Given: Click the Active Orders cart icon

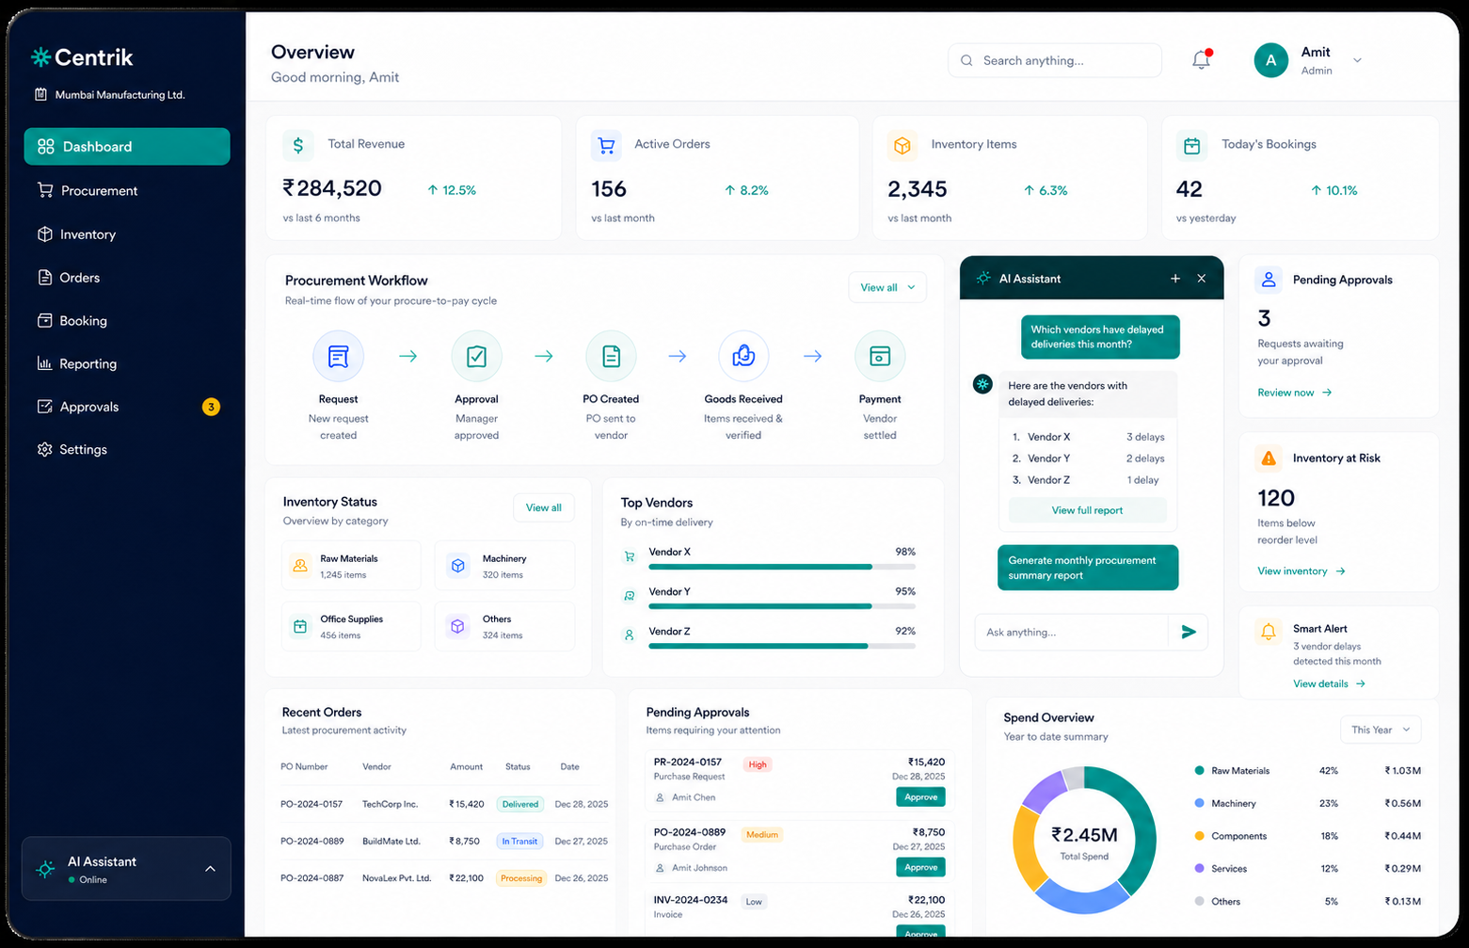Looking at the screenshot, I should (x=606, y=146).
